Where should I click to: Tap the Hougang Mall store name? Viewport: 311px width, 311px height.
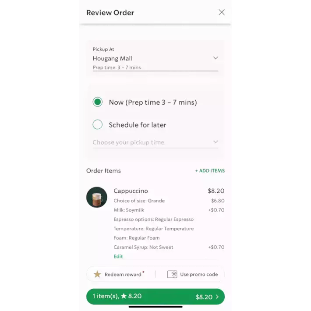click(113, 58)
